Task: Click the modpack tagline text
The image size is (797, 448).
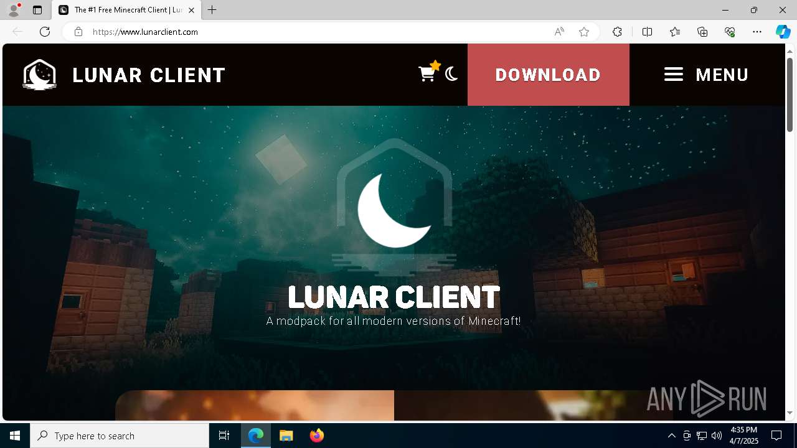Action: tap(394, 321)
